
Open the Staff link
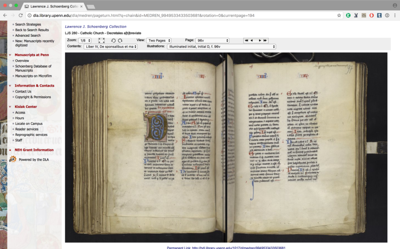[x=19, y=140]
